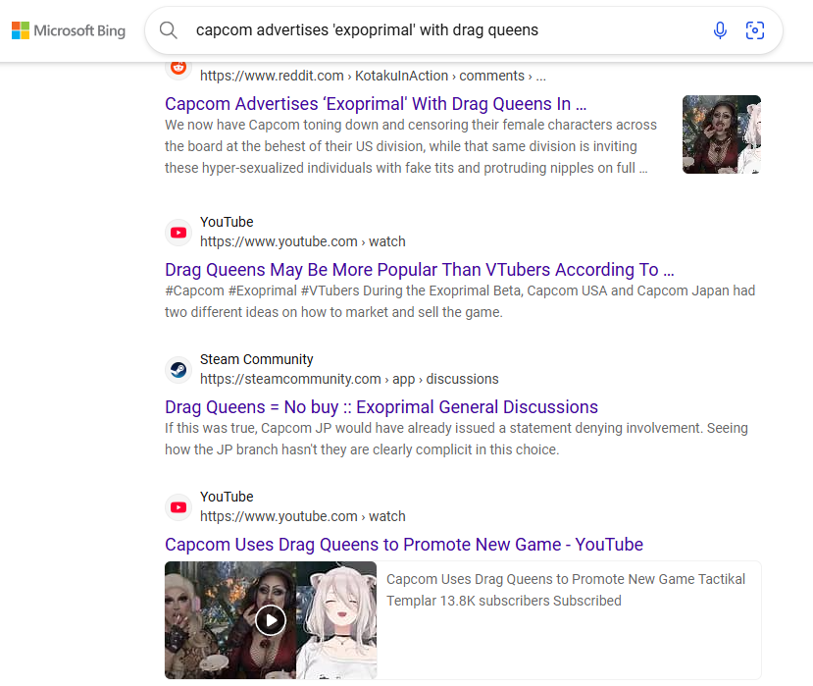Click YouTube favicon above Drag Queens VTubers result

[x=178, y=233]
